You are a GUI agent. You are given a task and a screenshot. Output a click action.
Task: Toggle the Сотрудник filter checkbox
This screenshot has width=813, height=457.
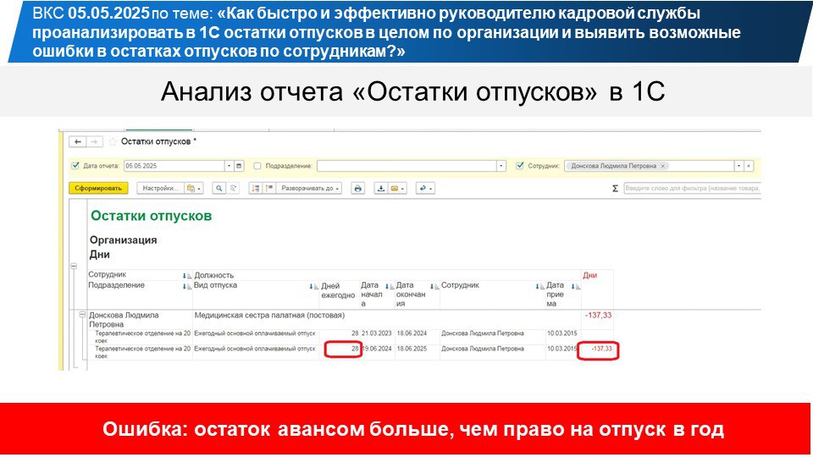[520, 166]
